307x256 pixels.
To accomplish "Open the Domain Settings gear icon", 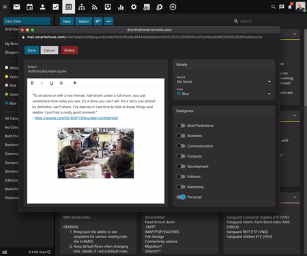I will pyautogui.click(x=160, y=7).
